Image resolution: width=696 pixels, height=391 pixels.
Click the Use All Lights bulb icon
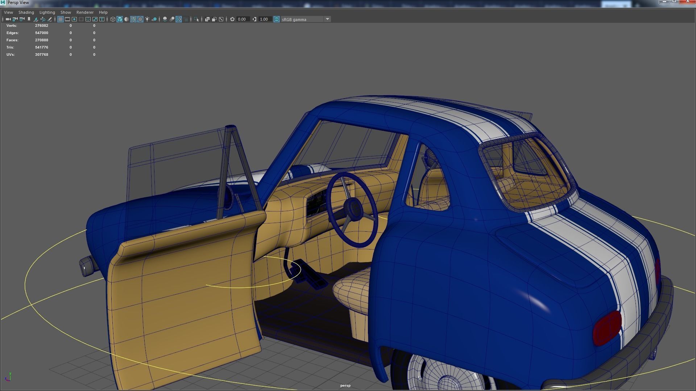point(147,19)
